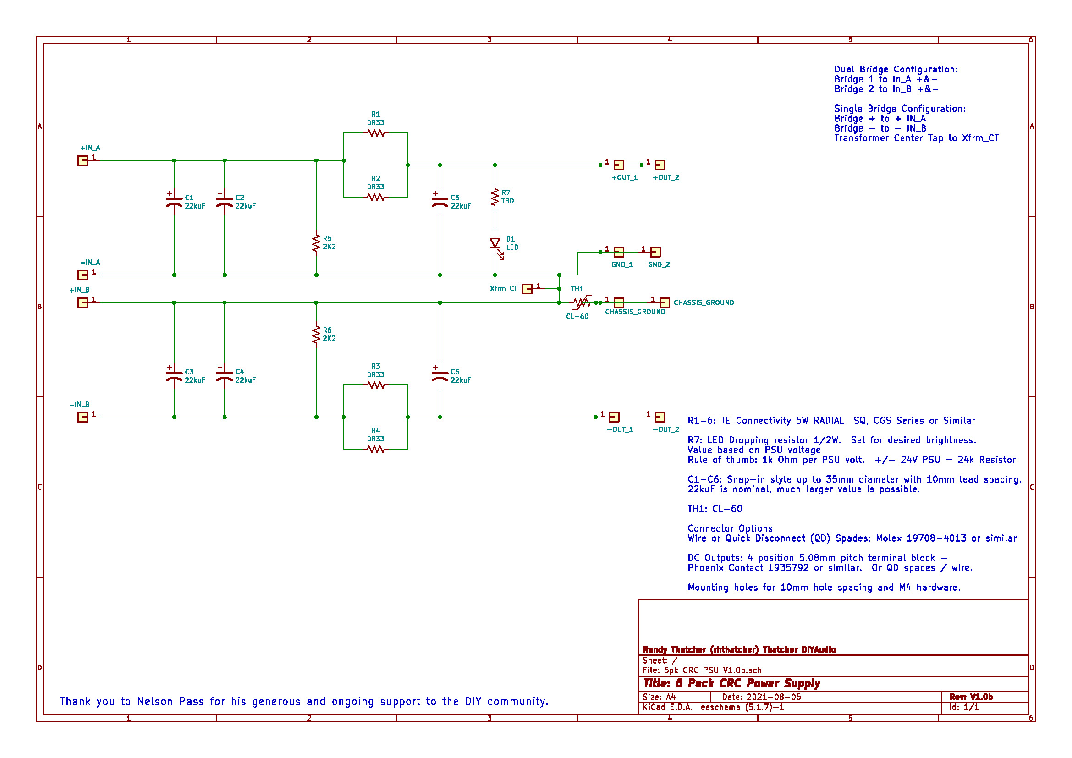
Task: Select capacitor C6 symbol
Action: point(440,376)
